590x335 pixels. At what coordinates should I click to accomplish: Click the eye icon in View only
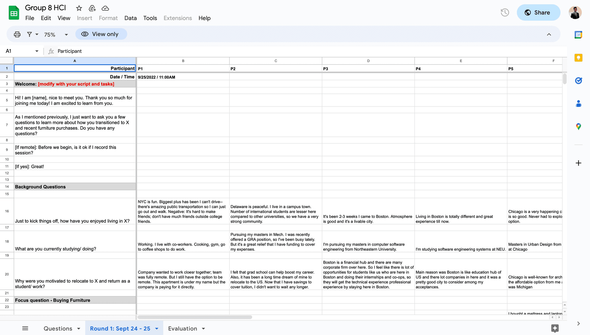point(85,34)
